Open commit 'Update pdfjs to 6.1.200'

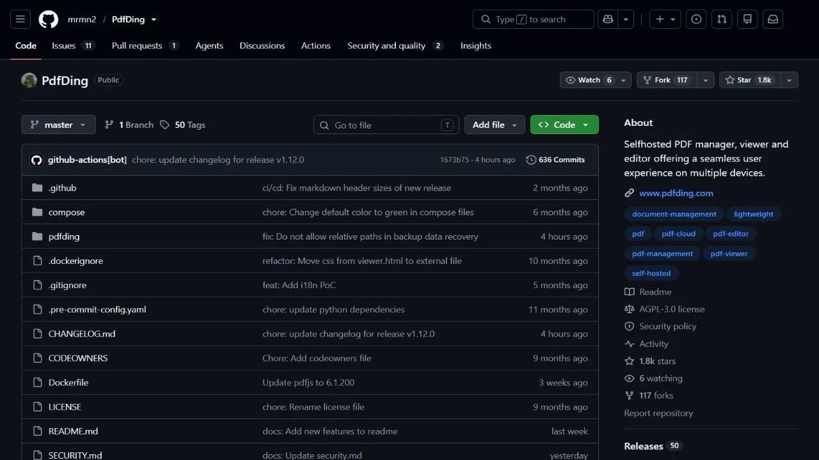point(308,382)
